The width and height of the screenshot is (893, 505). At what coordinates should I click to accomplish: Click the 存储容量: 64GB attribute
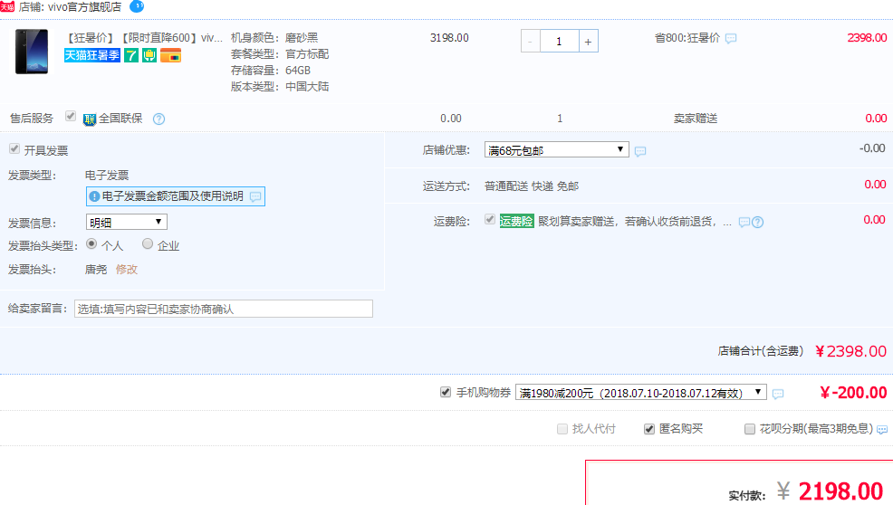[x=271, y=71]
